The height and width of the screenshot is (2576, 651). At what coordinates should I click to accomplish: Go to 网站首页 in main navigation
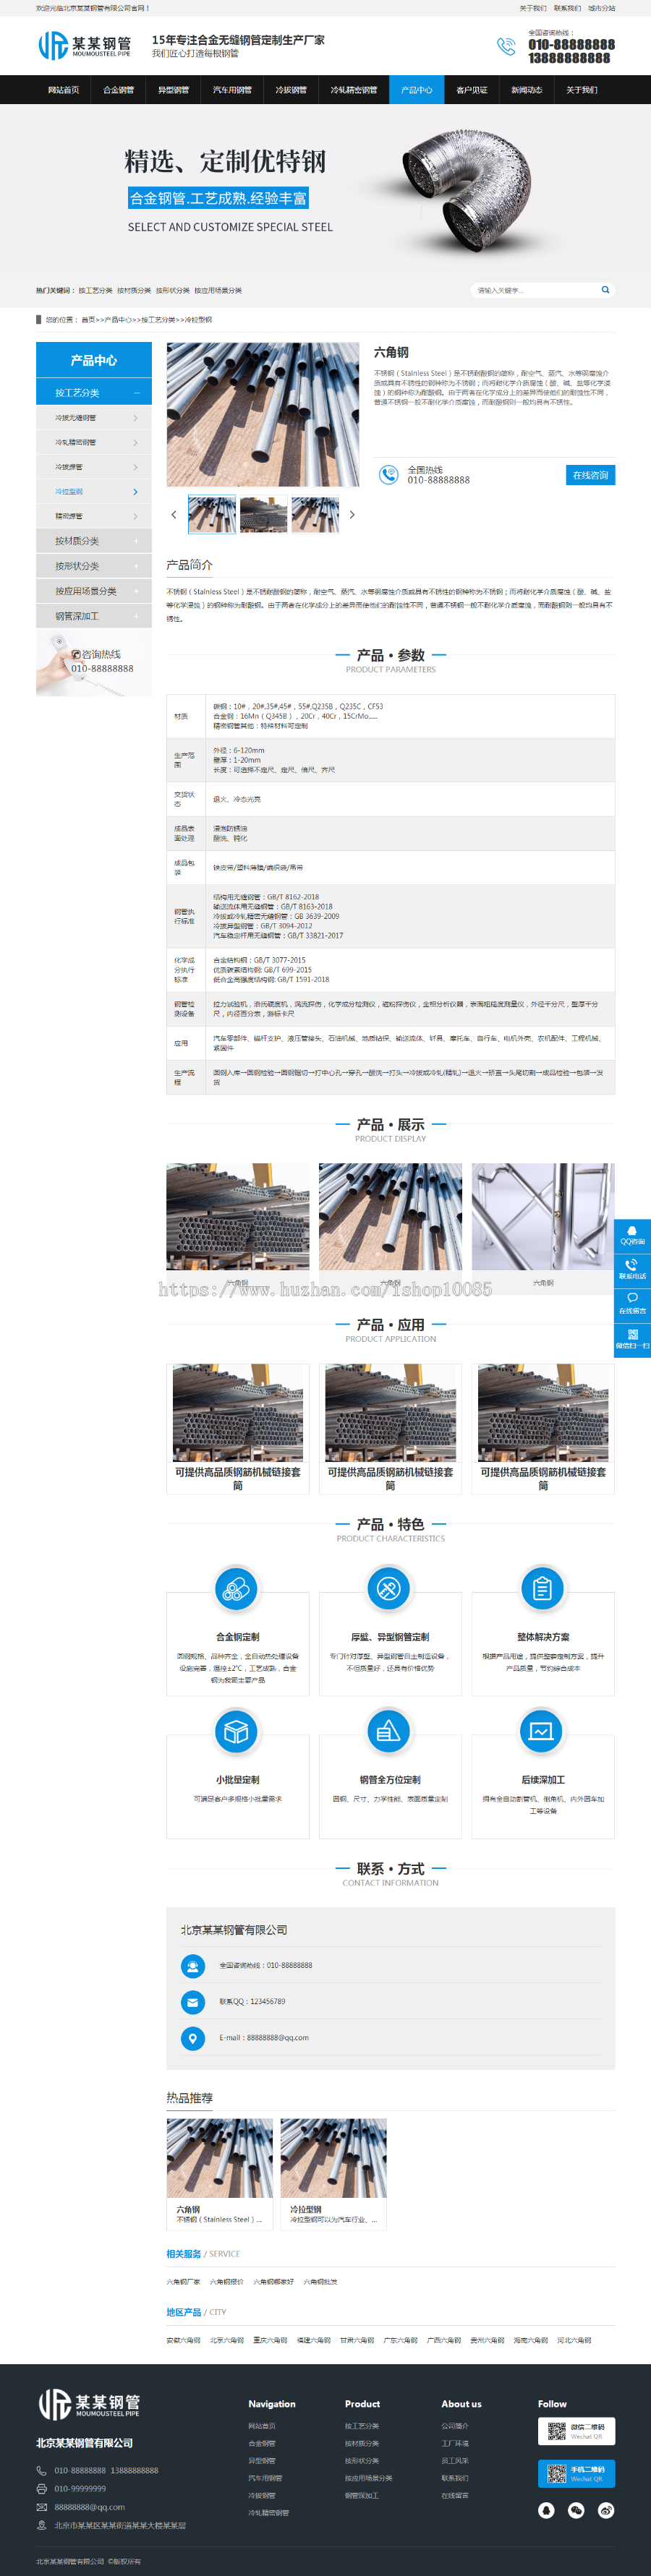pyautogui.click(x=63, y=90)
